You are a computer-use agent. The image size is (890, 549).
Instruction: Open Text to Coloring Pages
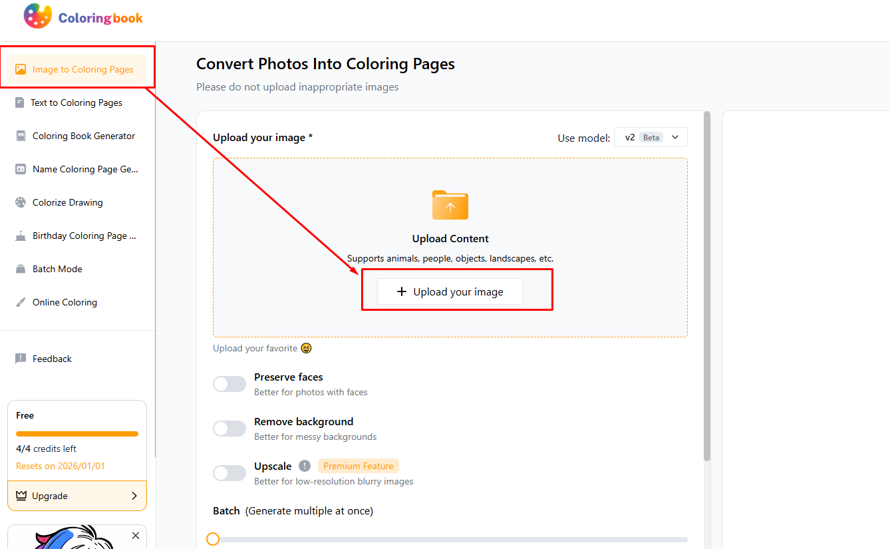[76, 102]
